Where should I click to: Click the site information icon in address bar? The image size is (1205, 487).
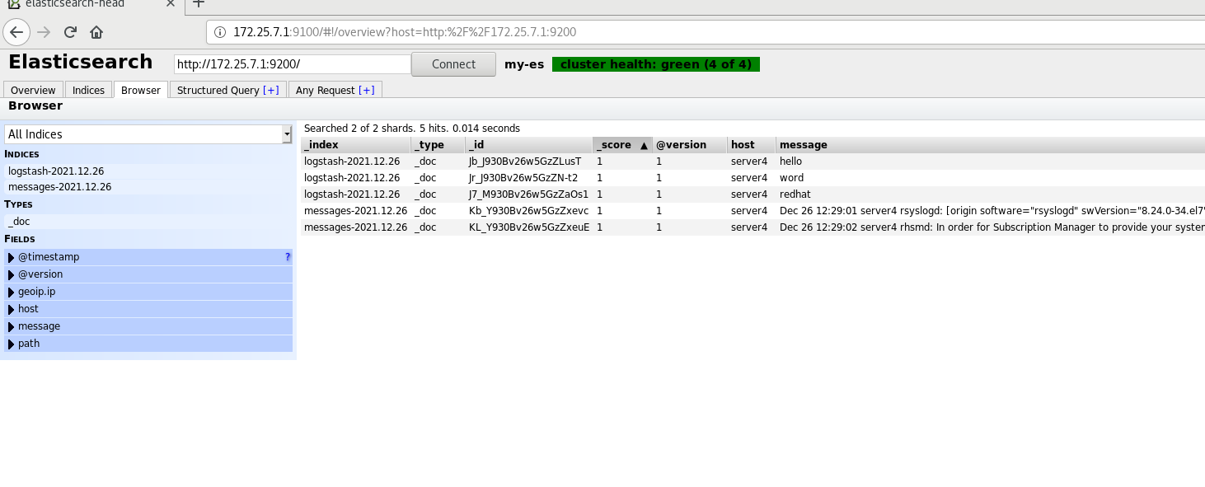(220, 32)
